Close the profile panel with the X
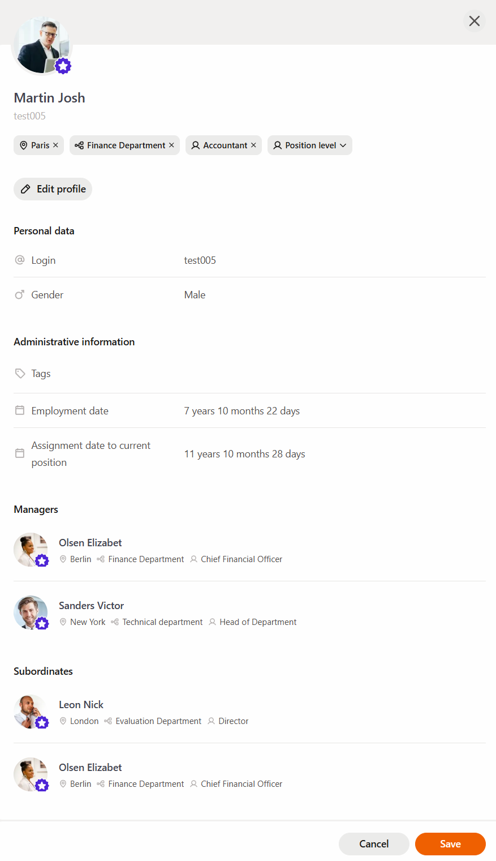The height and width of the screenshot is (861, 496). 475,21
